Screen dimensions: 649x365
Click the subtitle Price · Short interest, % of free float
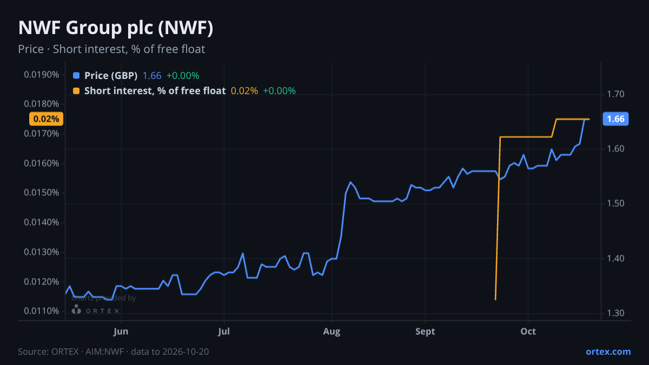[111, 49]
